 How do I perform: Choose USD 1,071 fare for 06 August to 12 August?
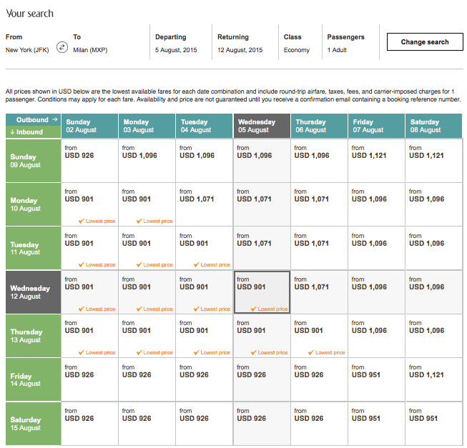point(319,292)
